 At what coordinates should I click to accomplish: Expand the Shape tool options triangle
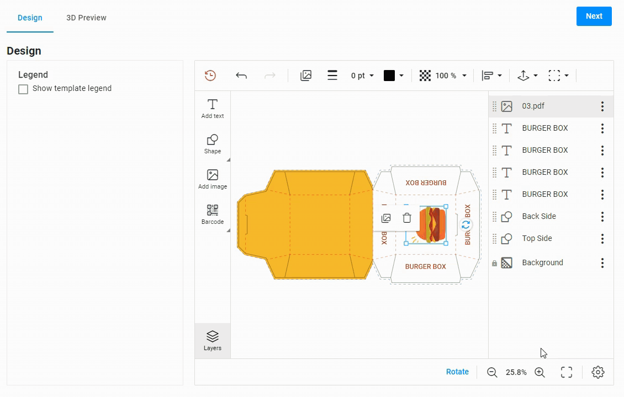pos(229,160)
